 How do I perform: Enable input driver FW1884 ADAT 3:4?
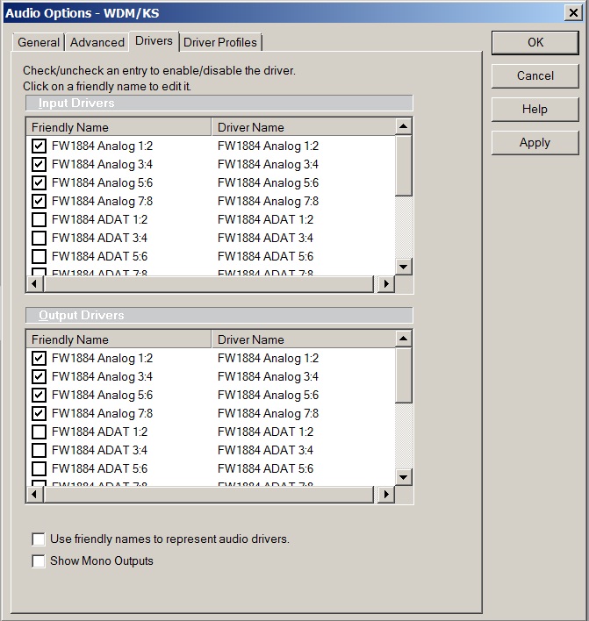(39, 238)
